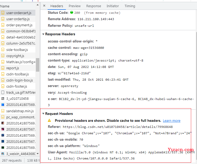The width and height of the screenshot is (197, 164).
Task: Select the csdn-footer.js request
Action: [x=18, y=87]
